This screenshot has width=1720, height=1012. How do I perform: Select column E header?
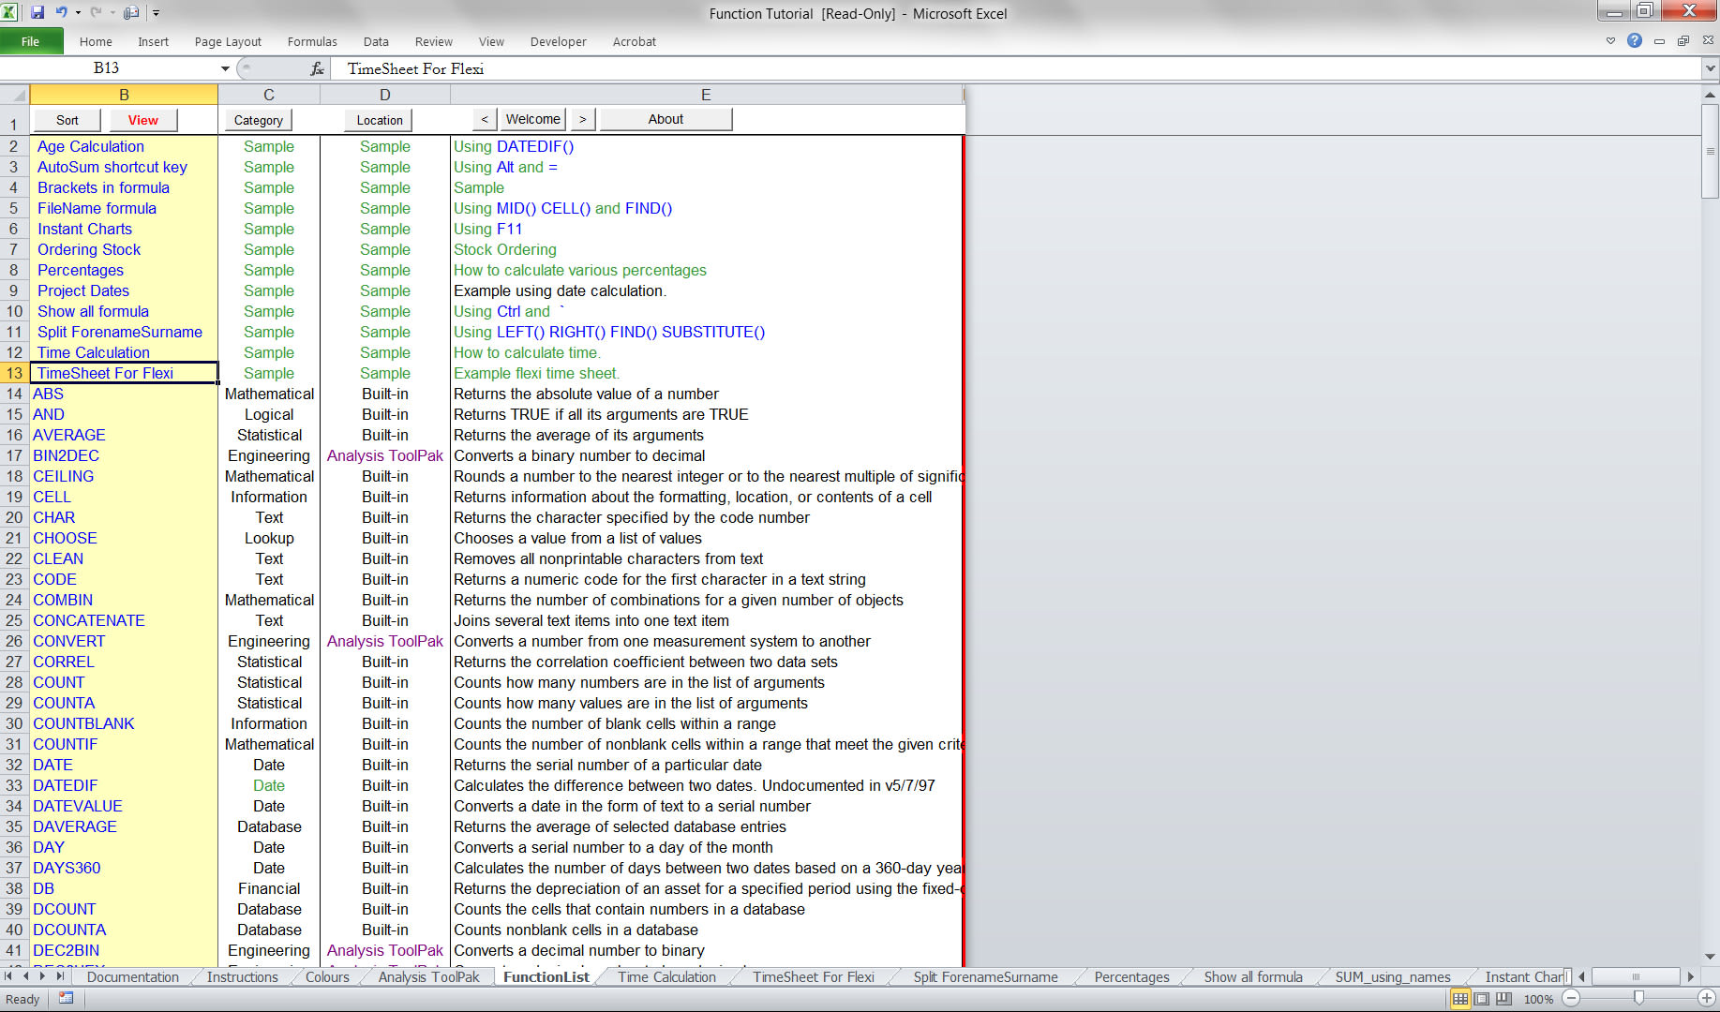[x=706, y=95]
